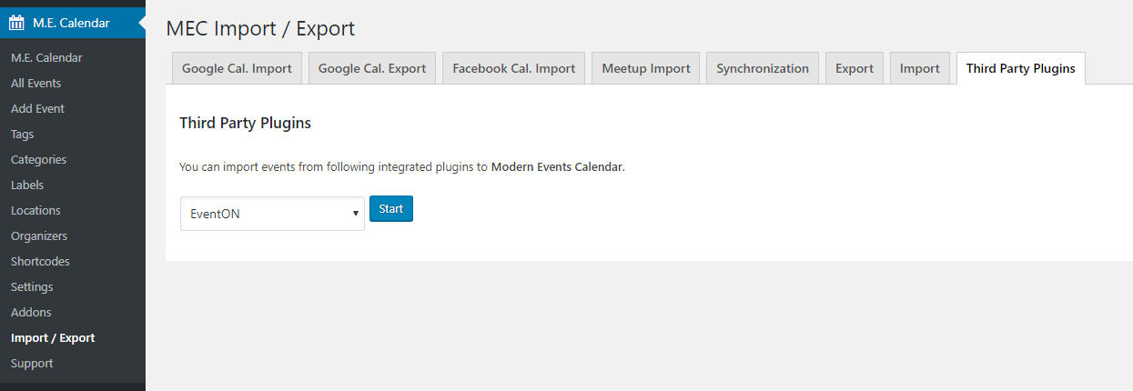Open Shortcodes in the sidebar menu
This screenshot has width=1133, height=391.
pos(40,261)
